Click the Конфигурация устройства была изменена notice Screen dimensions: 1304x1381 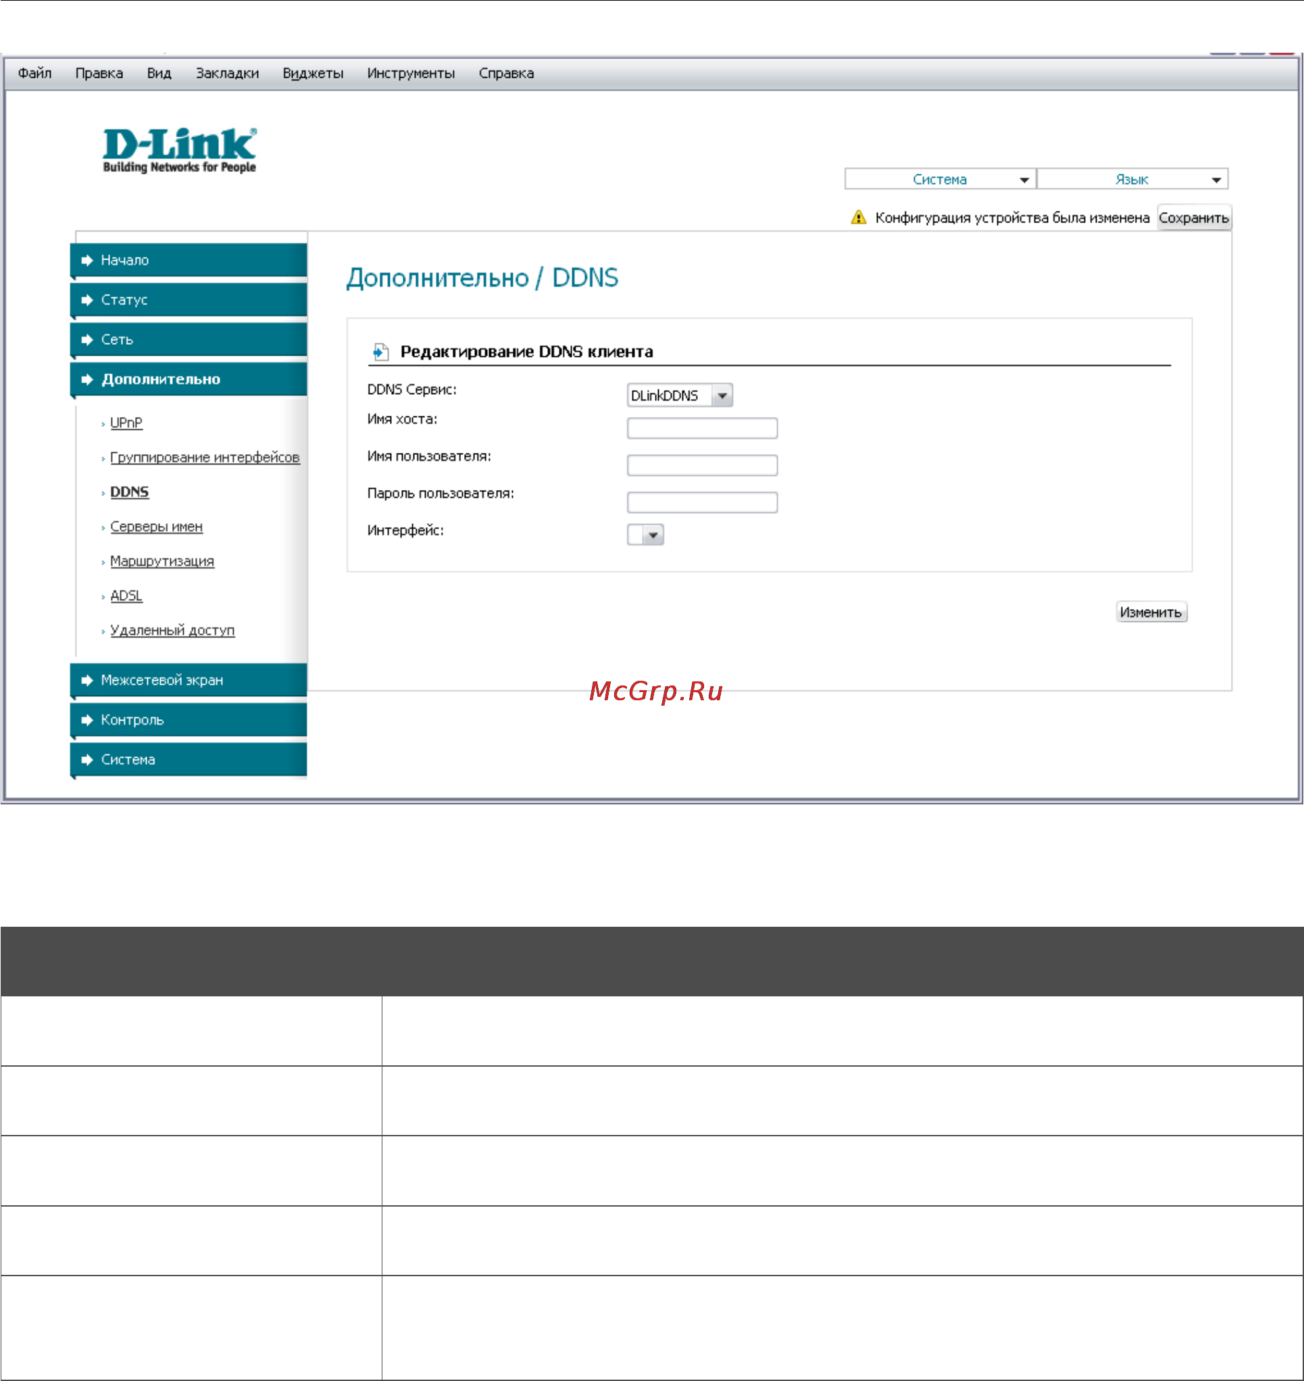[1012, 218]
